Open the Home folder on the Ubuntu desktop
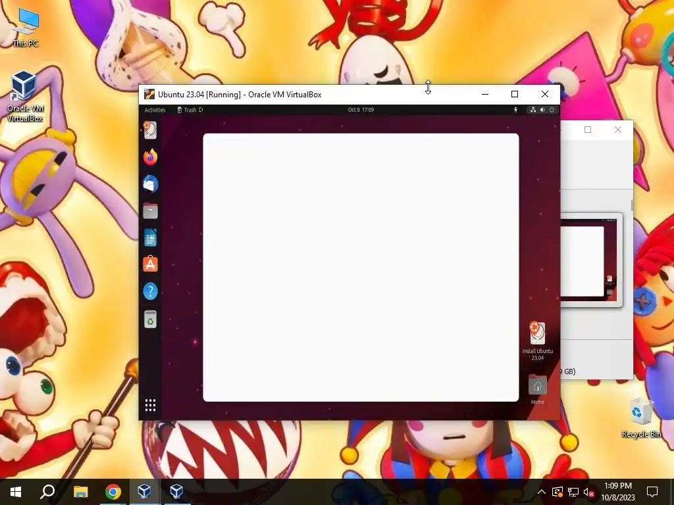The image size is (674, 505). (537, 390)
